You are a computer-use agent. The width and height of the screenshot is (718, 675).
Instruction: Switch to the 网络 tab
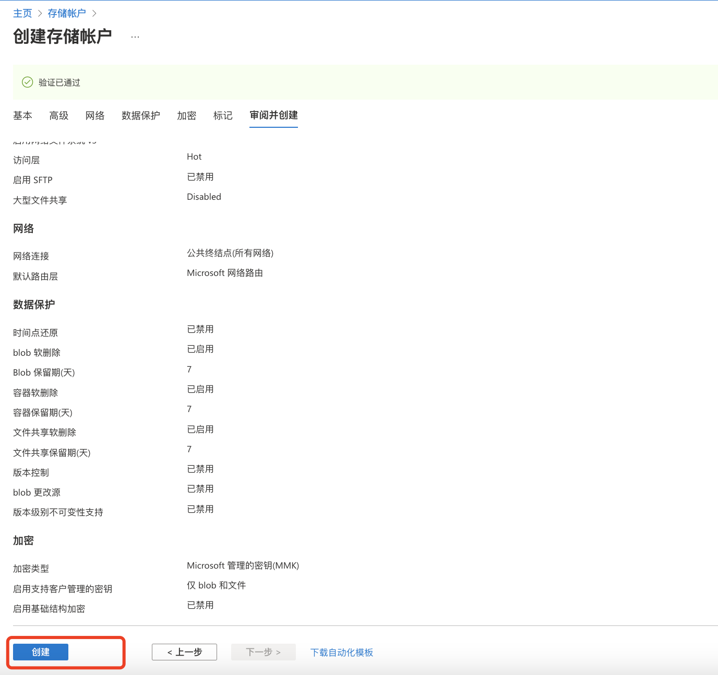click(x=95, y=116)
